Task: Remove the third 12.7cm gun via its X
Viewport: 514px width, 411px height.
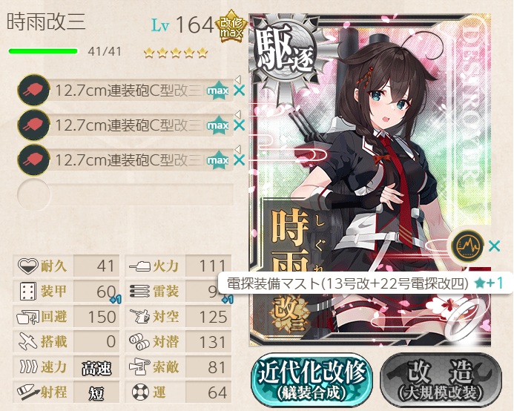Action: pyautogui.click(x=240, y=160)
